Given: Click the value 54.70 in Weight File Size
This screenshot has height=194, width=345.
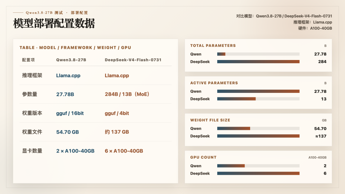Looking at the screenshot, I should click(x=320, y=129).
